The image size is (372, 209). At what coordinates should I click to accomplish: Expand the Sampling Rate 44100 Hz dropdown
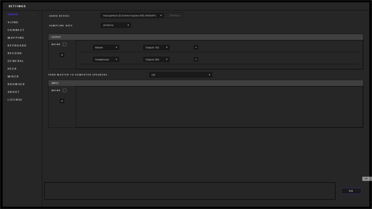point(116,25)
